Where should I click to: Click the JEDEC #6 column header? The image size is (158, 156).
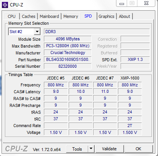(81, 78)
